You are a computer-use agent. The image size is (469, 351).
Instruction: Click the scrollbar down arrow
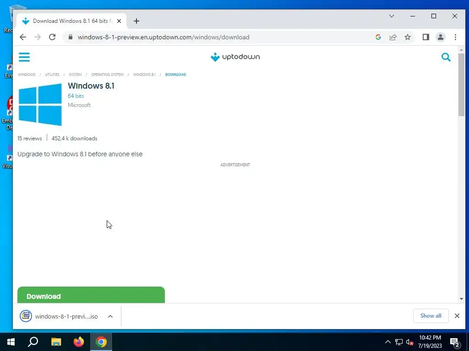coord(461,299)
